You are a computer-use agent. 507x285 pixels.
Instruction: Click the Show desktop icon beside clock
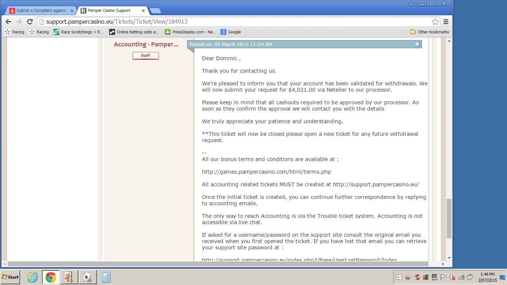coord(503,277)
